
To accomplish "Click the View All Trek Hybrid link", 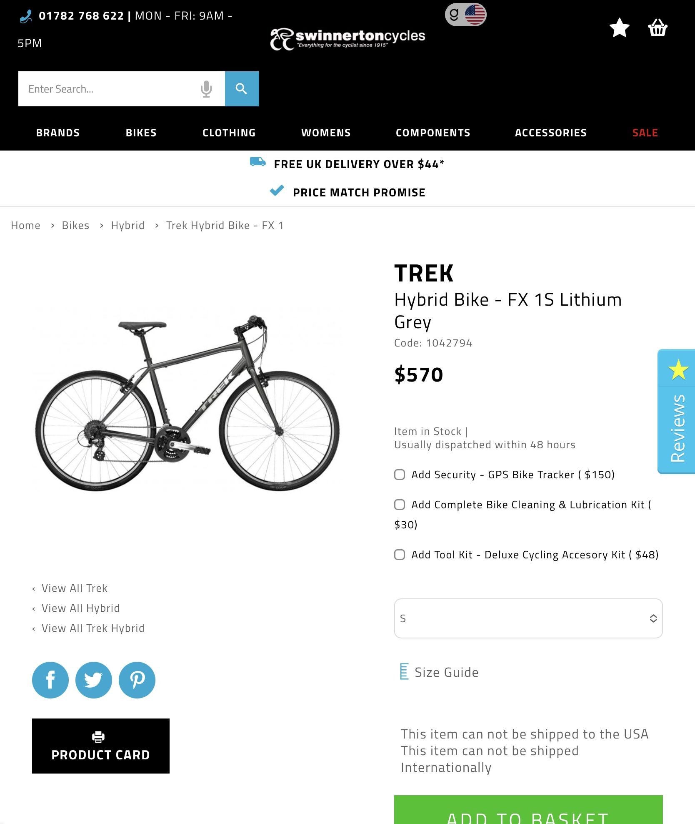I will (x=93, y=628).
